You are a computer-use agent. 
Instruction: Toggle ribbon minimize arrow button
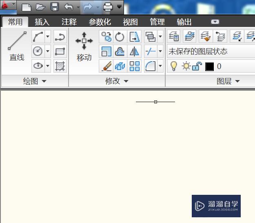point(215,22)
